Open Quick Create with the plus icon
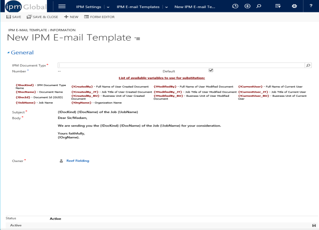 [x=248, y=6]
